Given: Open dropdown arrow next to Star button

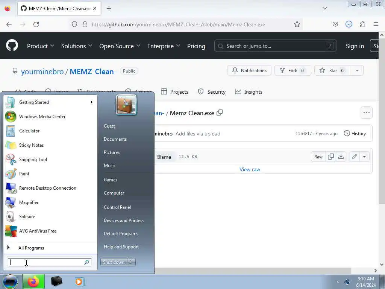Looking at the screenshot, I should pos(357,70).
